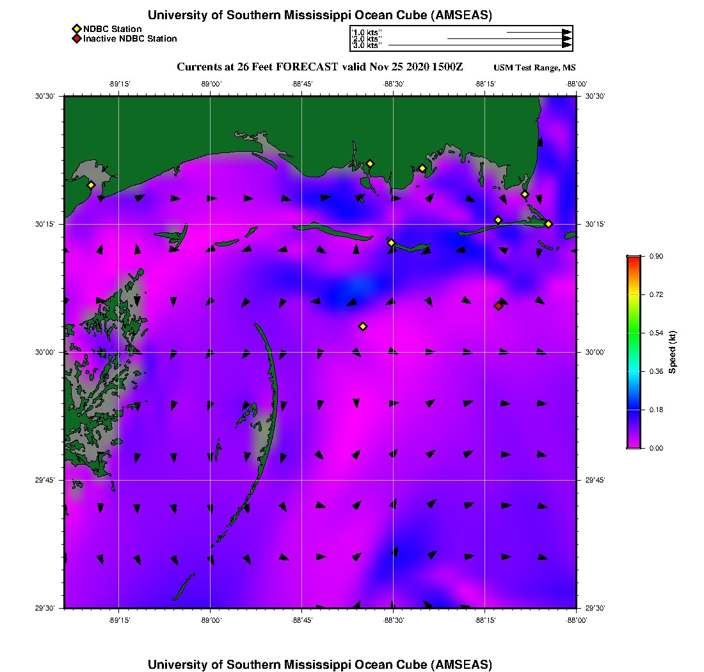Image resolution: width=704 pixels, height=672 pixels.
Task: Pick the easternmost yellow NDBC station marker
Action: pyautogui.click(x=548, y=224)
